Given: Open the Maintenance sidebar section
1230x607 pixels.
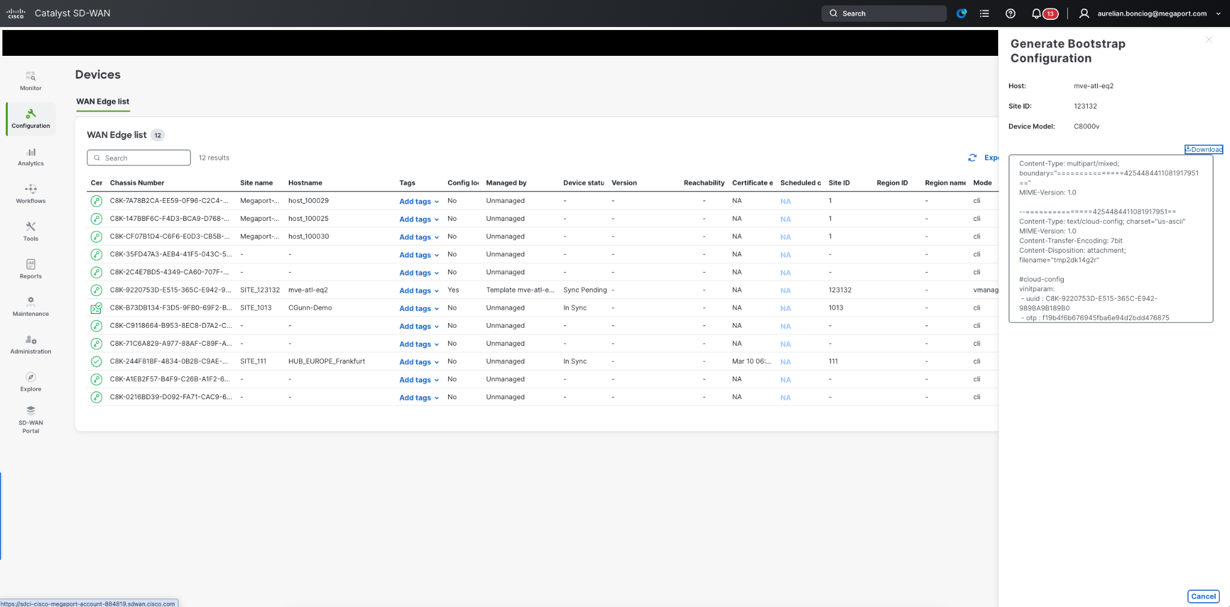Looking at the screenshot, I should [x=31, y=307].
